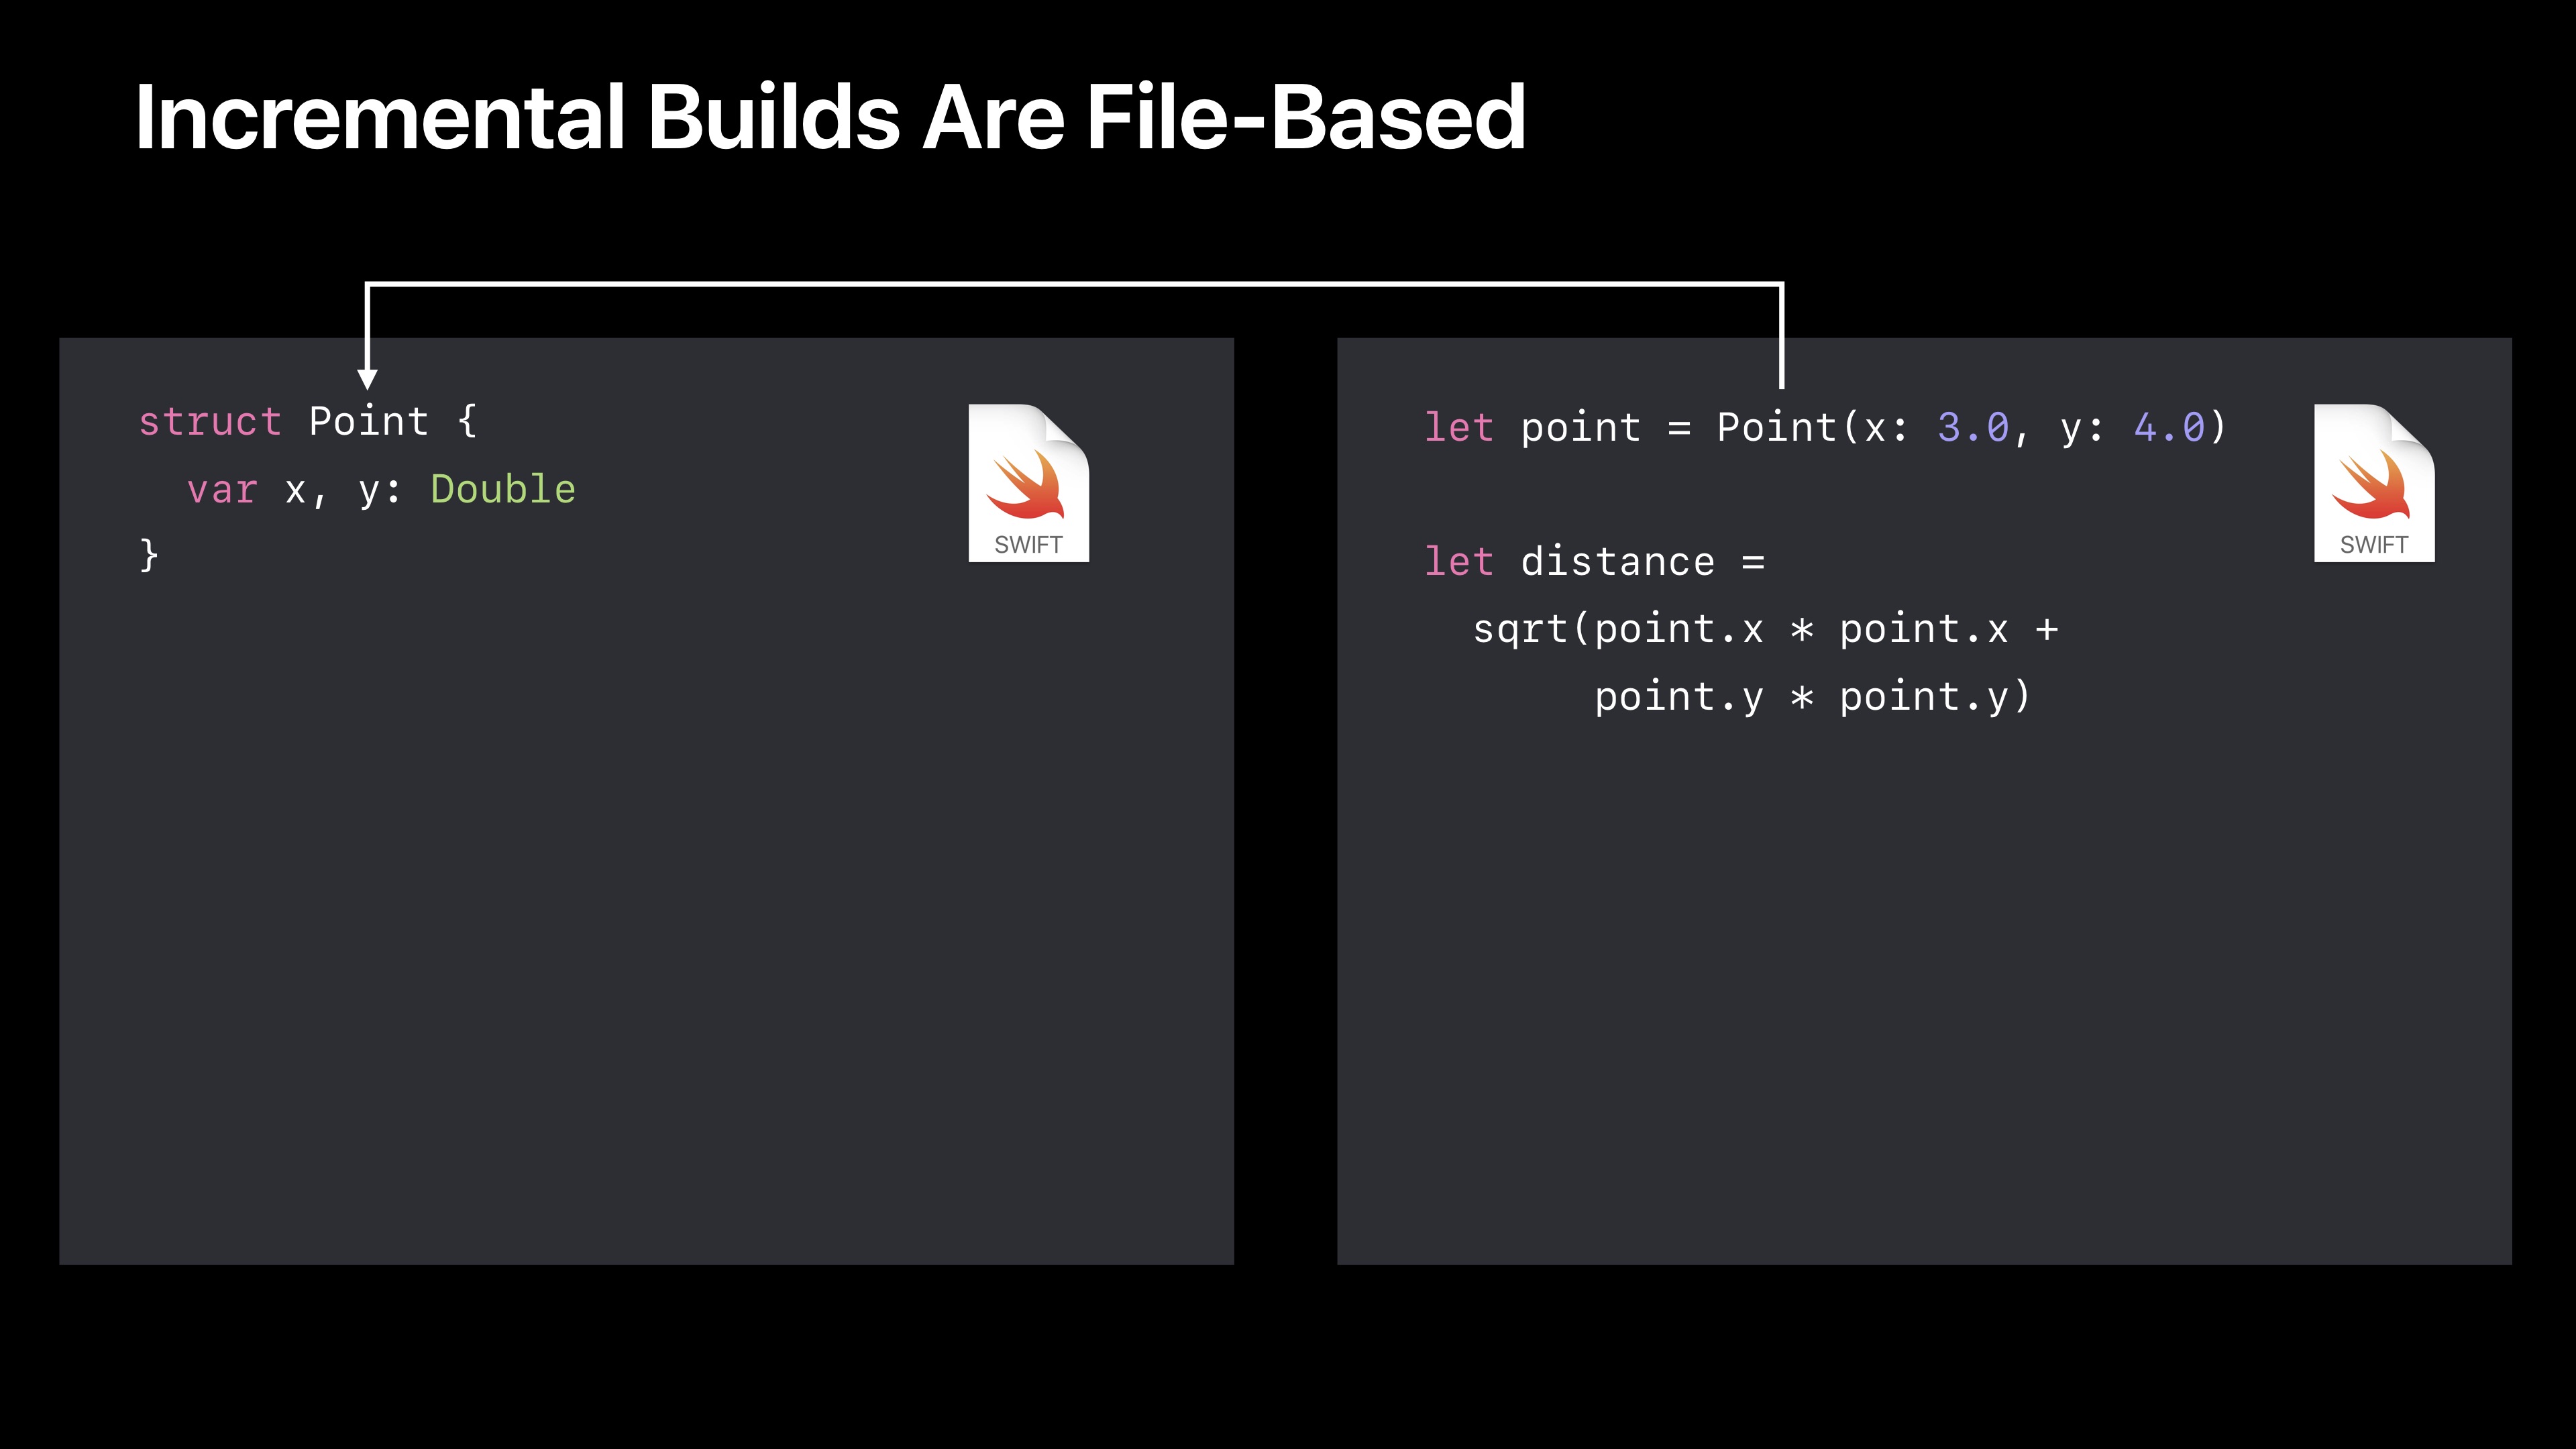Click the 'struct' keyword in left panel
This screenshot has width=2576, height=1449.
point(210,422)
